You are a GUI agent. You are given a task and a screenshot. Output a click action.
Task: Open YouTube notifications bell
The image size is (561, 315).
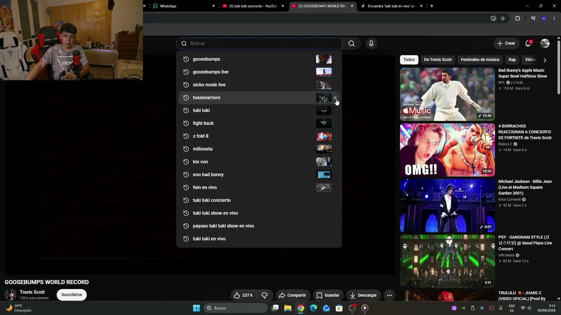[528, 43]
